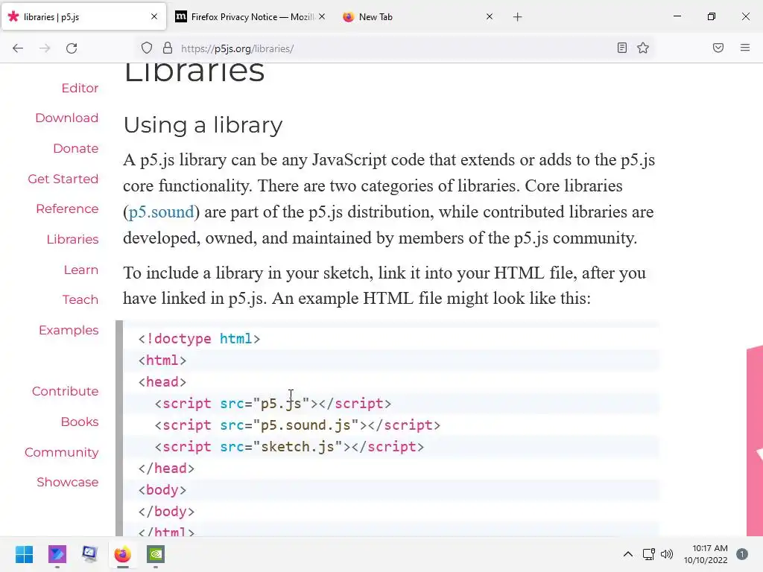The width and height of the screenshot is (763, 572).
Task: Open the Download page link
Action: point(66,118)
